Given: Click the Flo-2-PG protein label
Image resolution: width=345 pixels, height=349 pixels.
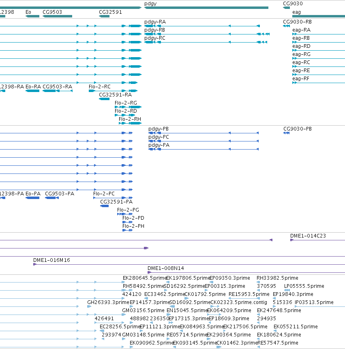Looking at the screenshot, I should click(128, 210).
